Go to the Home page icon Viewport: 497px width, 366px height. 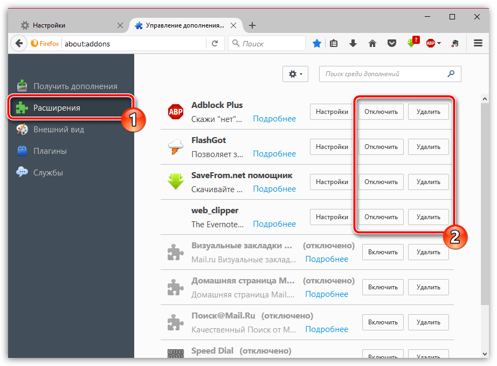click(372, 43)
